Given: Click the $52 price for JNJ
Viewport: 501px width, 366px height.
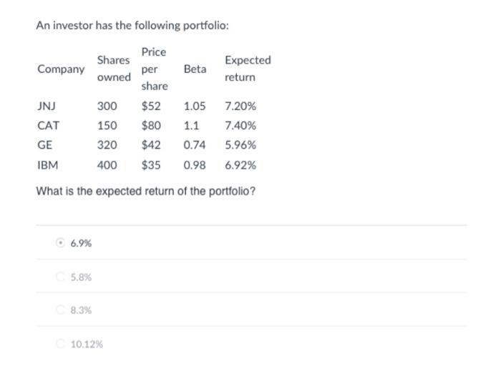Looking at the screenshot, I should point(150,107).
